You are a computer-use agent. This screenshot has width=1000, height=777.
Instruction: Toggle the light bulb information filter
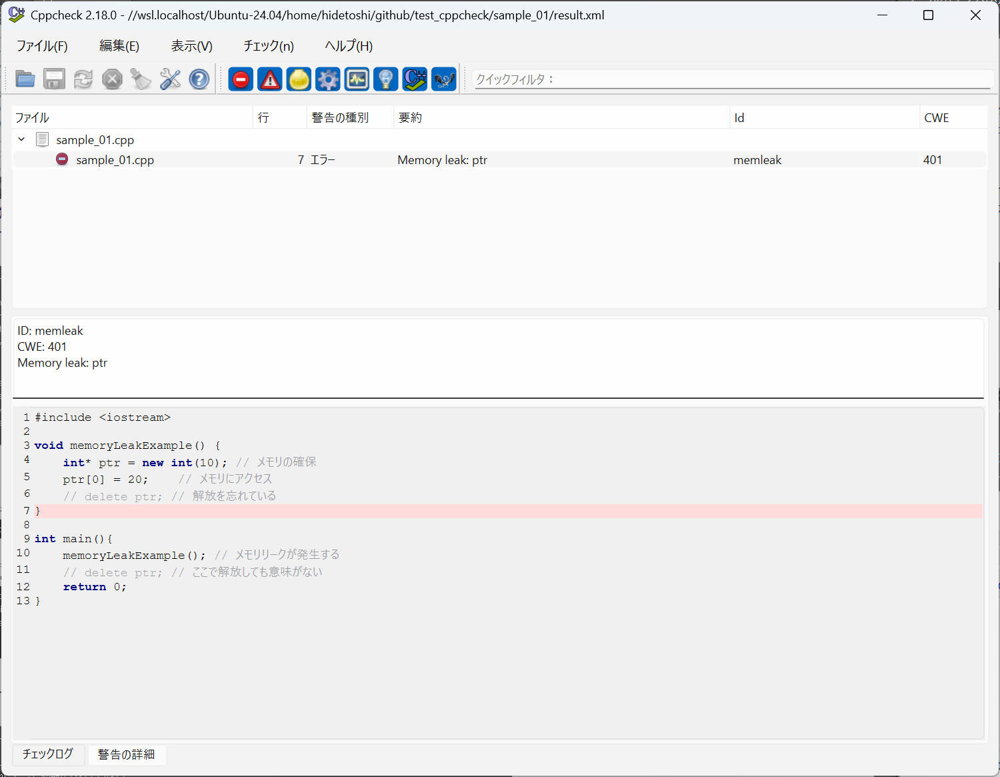[x=386, y=79]
